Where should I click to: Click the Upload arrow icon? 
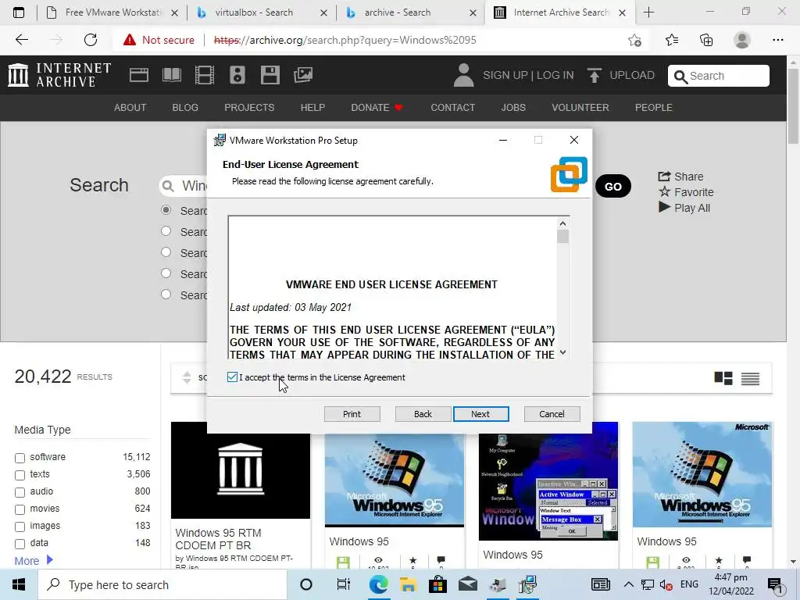594,75
